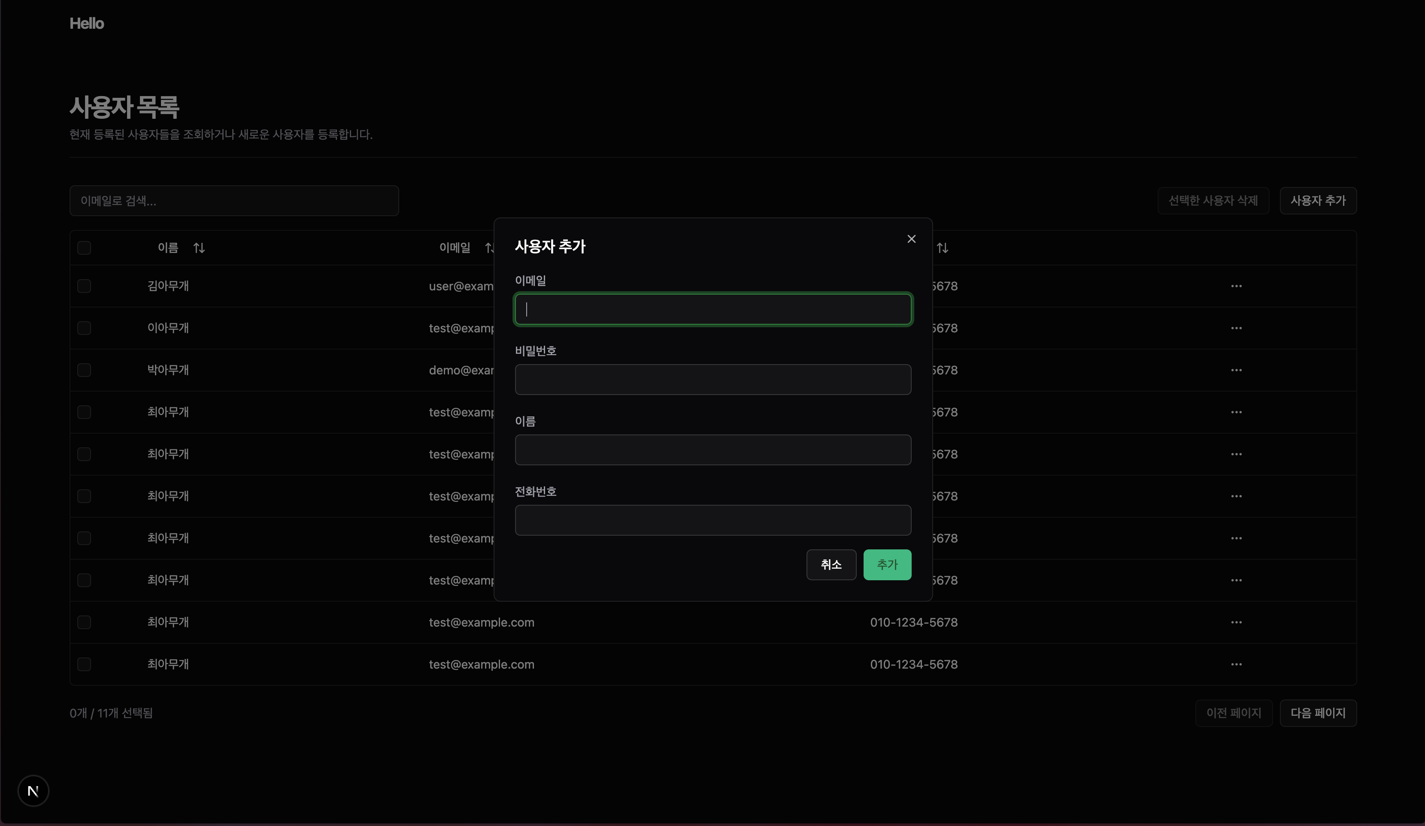Viewport: 1425px width, 826px height.
Task: Cancel the dialog using 취소
Action: click(x=831, y=564)
